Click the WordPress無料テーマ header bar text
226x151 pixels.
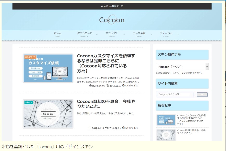(x=112, y=6)
